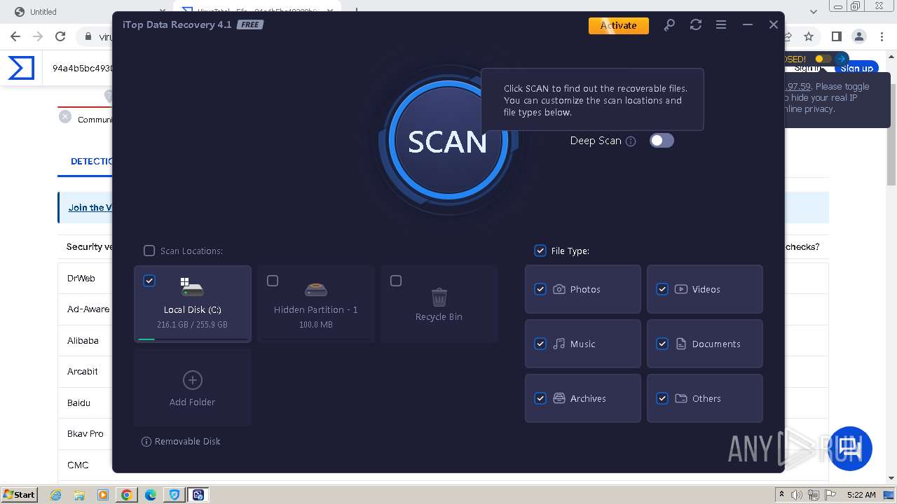Open Chrome three-dot menu

(882, 36)
